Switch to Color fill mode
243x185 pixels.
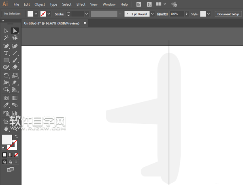[4, 155]
